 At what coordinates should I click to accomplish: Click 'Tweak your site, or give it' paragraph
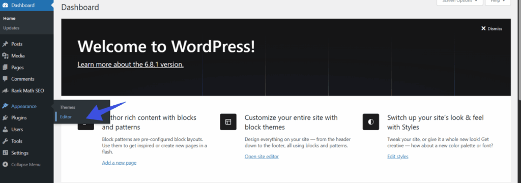pyautogui.click(x=440, y=142)
